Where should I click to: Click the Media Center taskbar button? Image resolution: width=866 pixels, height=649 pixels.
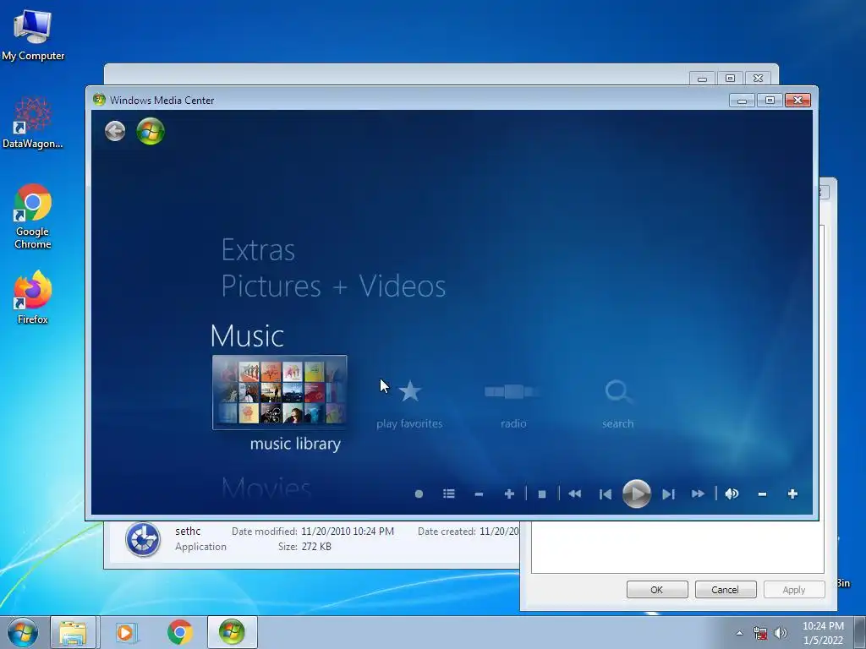[x=232, y=632]
